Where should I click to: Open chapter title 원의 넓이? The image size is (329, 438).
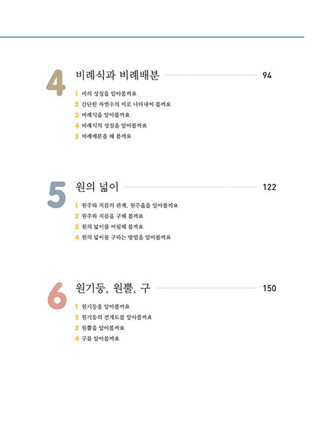(97, 187)
